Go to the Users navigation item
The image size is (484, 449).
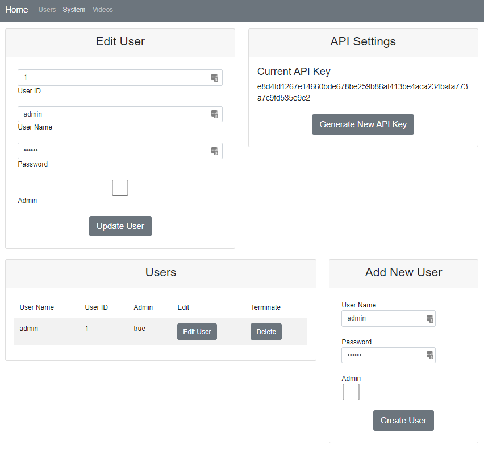47,10
